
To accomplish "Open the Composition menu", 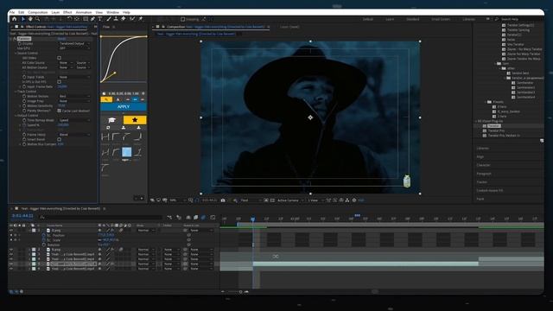I will click(37, 12).
